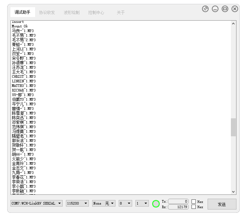Minimize the debug assistant window

tap(215, 9)
